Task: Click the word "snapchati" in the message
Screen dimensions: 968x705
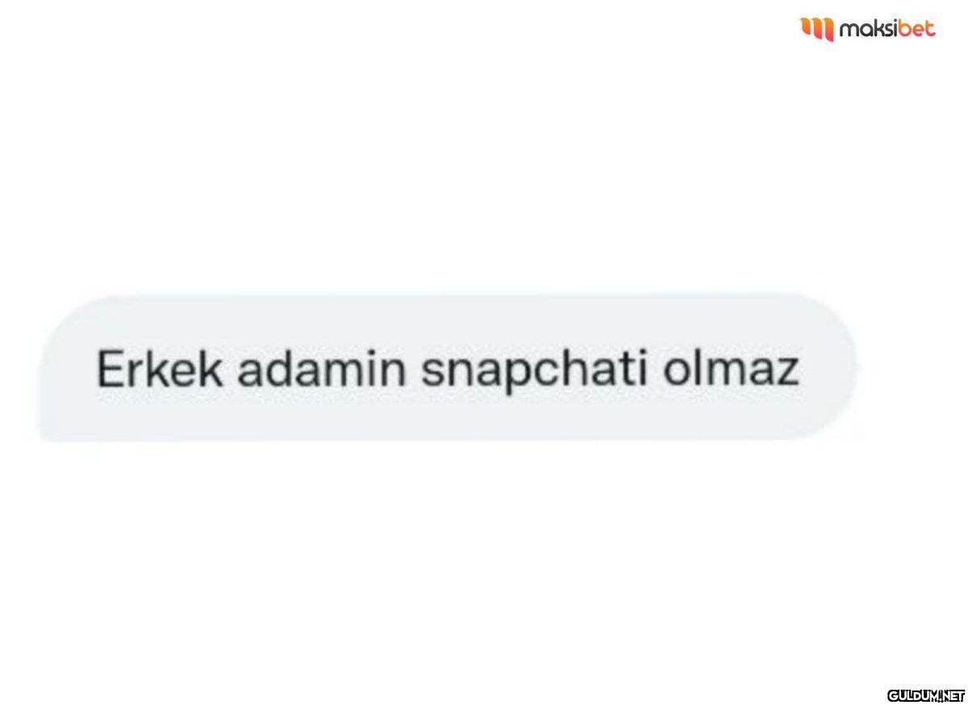Action: pos(534,373)
